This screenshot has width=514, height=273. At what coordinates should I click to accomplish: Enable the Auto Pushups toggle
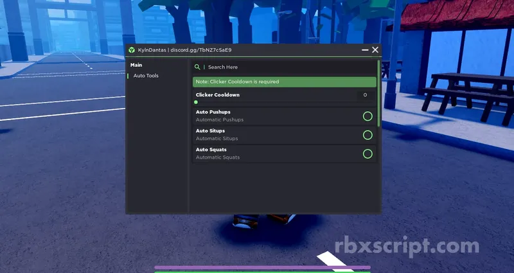tap(368, 116)
